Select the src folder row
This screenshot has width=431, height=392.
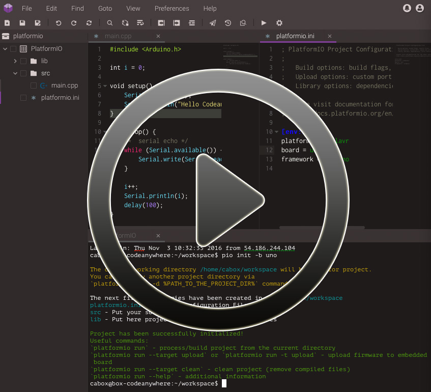pos(44,73)
